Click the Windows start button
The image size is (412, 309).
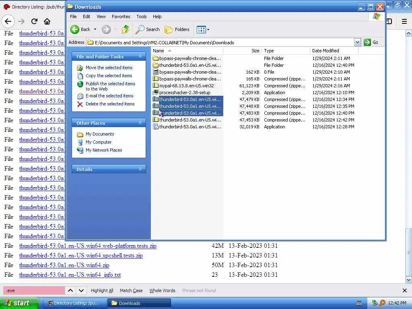[19, 303]
